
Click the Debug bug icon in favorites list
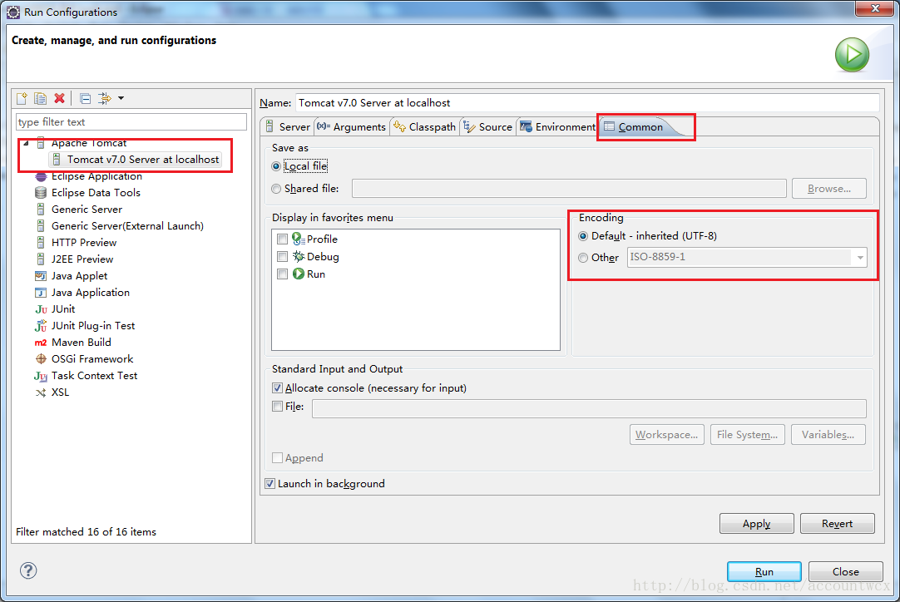click(299, 257)
